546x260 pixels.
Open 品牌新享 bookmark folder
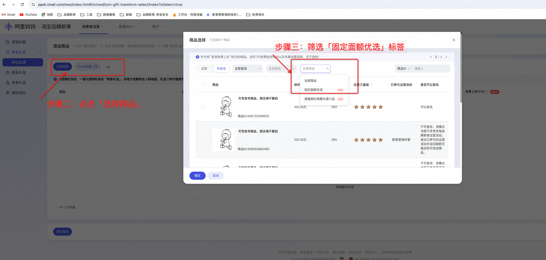67,15
